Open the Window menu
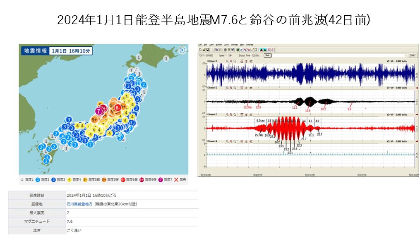 click(218, 44)
